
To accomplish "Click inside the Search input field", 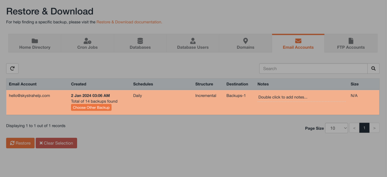I will [313, 68].
